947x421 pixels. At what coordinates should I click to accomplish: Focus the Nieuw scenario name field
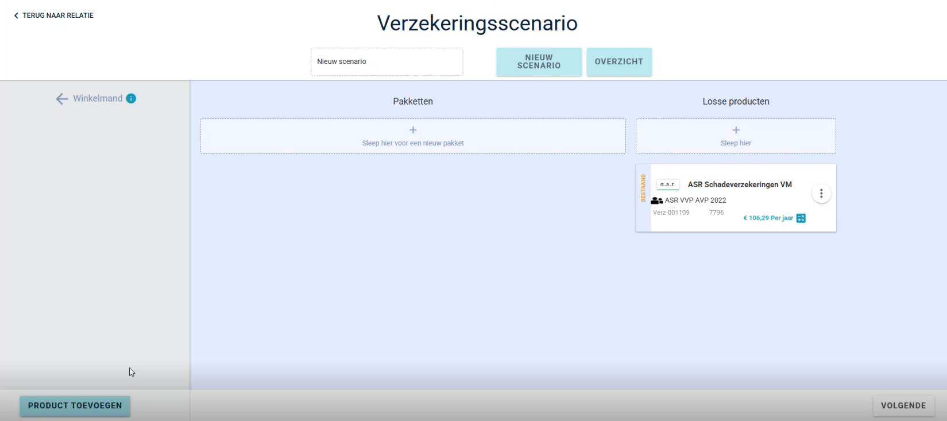387,62
